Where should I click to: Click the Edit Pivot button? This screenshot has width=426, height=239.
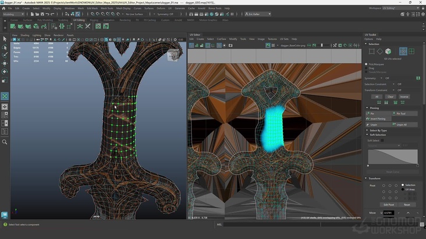(388, 204)
